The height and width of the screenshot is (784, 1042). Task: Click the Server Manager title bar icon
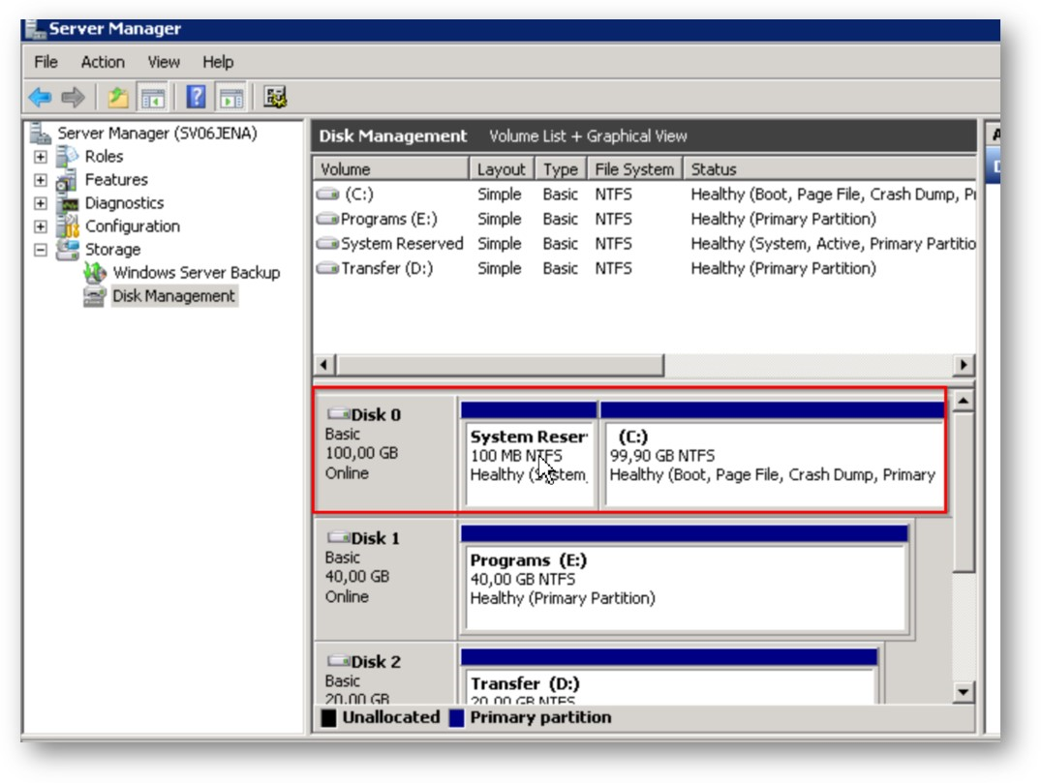coord(35,29)
